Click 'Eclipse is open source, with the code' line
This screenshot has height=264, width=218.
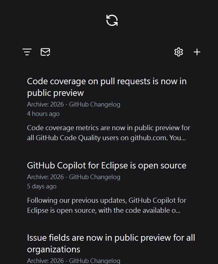(104, 210)
